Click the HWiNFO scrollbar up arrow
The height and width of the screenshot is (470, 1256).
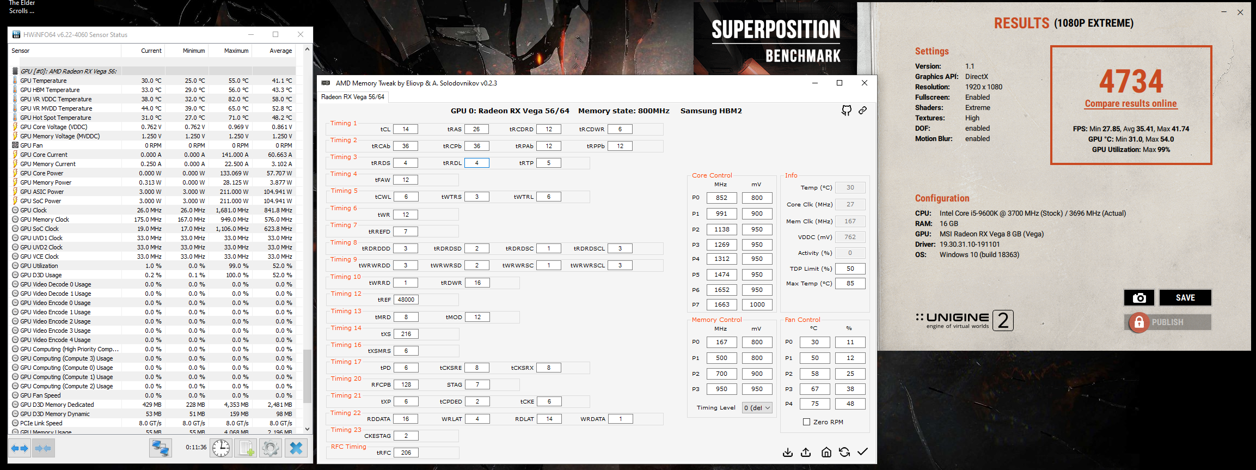308,50
